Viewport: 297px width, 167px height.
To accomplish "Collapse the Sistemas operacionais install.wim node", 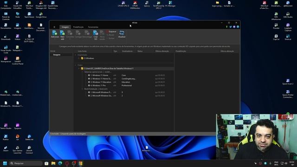I will [83, 72].
